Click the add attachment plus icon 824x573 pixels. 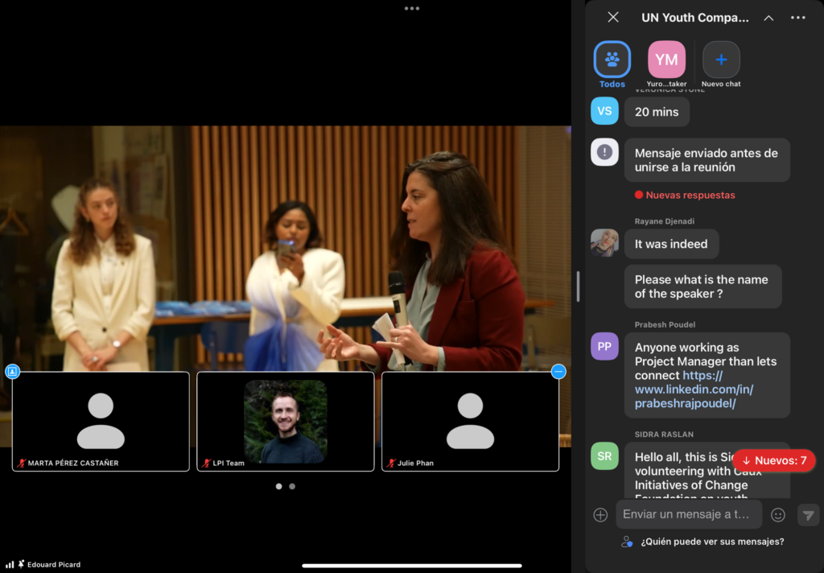click(x=600, y=515)
